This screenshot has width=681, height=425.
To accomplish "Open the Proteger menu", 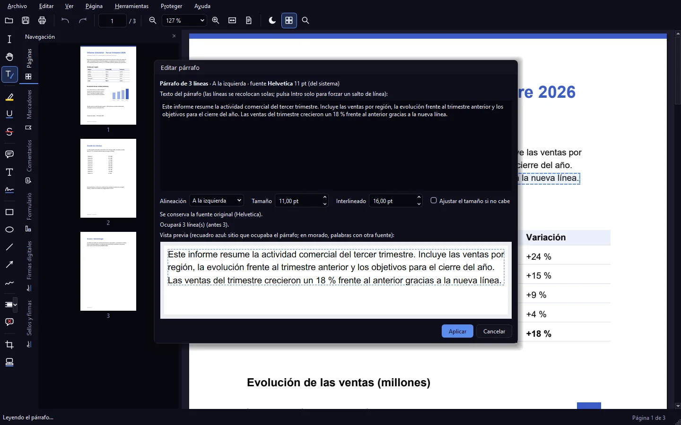I will [x=171, y=6].
